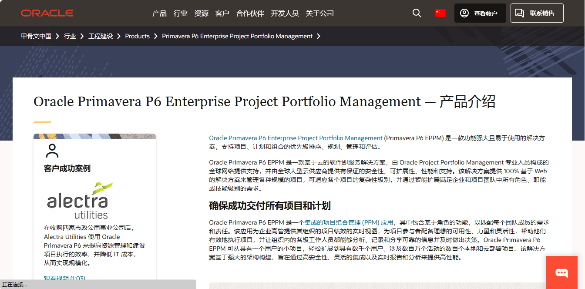Open the 资源 menu

point(202,13)
